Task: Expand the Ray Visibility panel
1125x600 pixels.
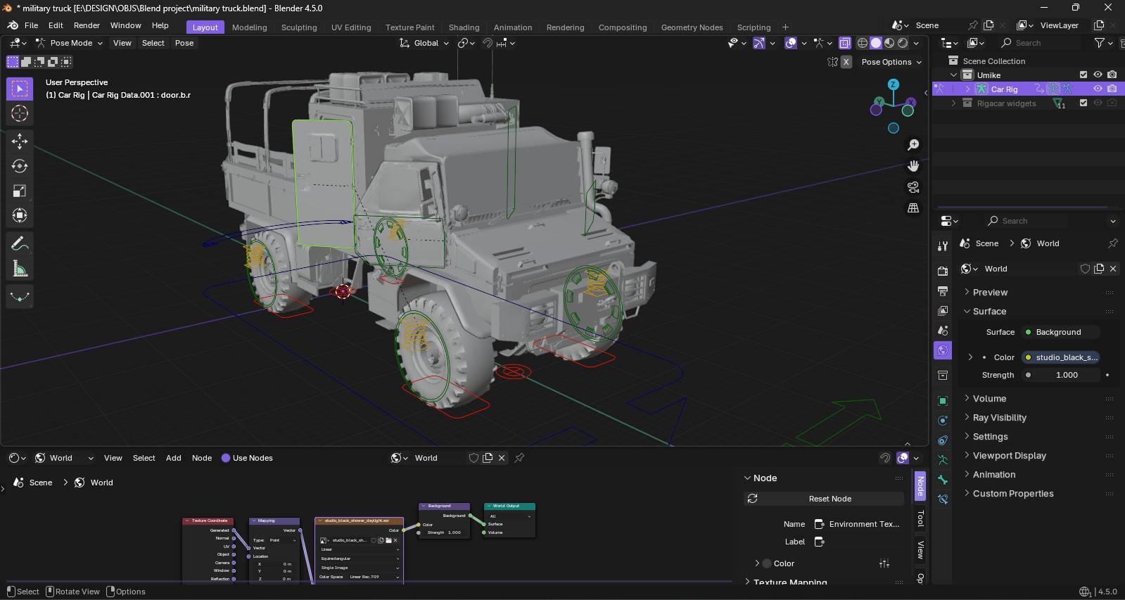Action: (999, 417)
